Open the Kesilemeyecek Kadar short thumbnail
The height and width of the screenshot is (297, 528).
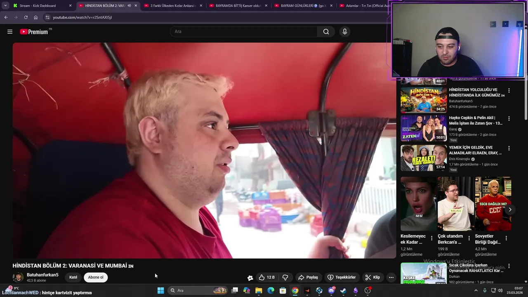pyautogui.click(x=418, y=204)
